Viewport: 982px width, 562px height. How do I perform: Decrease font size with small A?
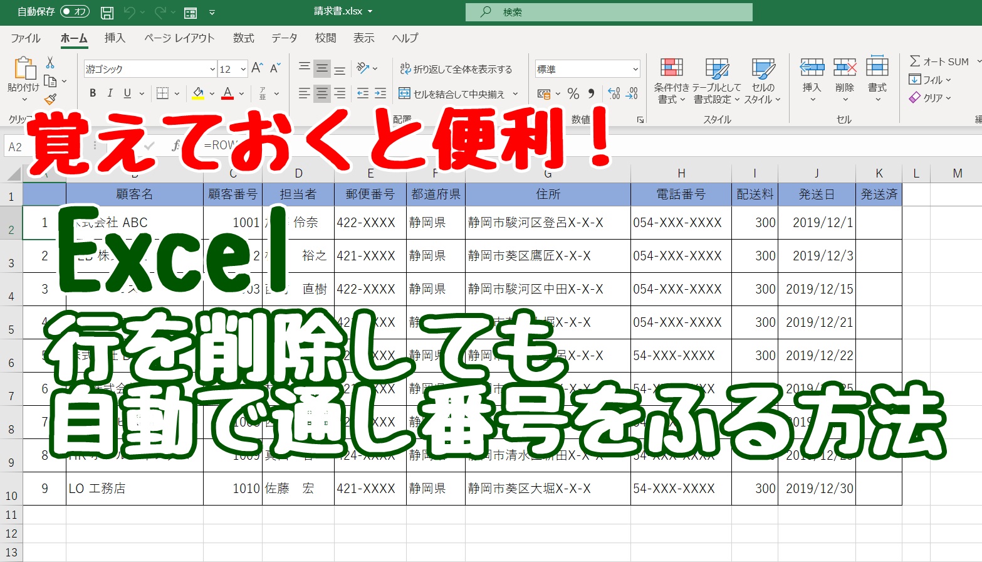(274, 68)
